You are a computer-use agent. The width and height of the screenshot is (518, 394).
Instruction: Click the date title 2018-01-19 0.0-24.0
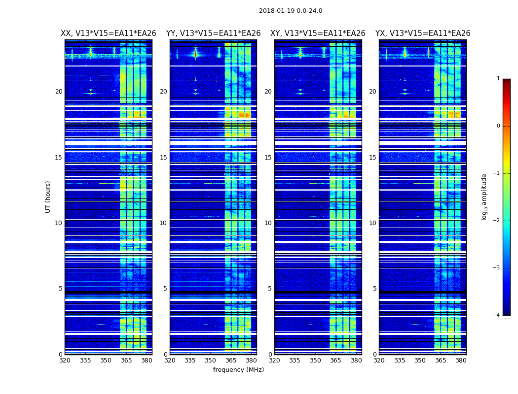[291, 11]
